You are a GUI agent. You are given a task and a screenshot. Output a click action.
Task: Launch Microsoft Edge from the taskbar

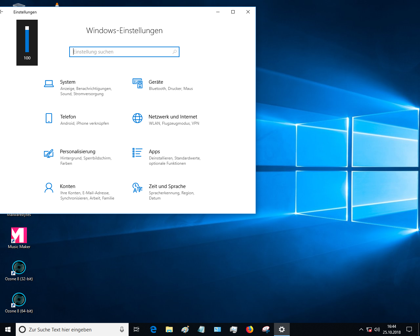(153, 329)
